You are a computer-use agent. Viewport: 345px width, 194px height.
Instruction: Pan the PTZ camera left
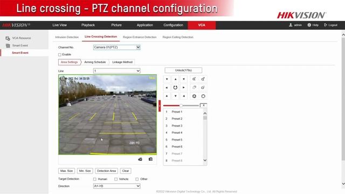pos(167,87)
